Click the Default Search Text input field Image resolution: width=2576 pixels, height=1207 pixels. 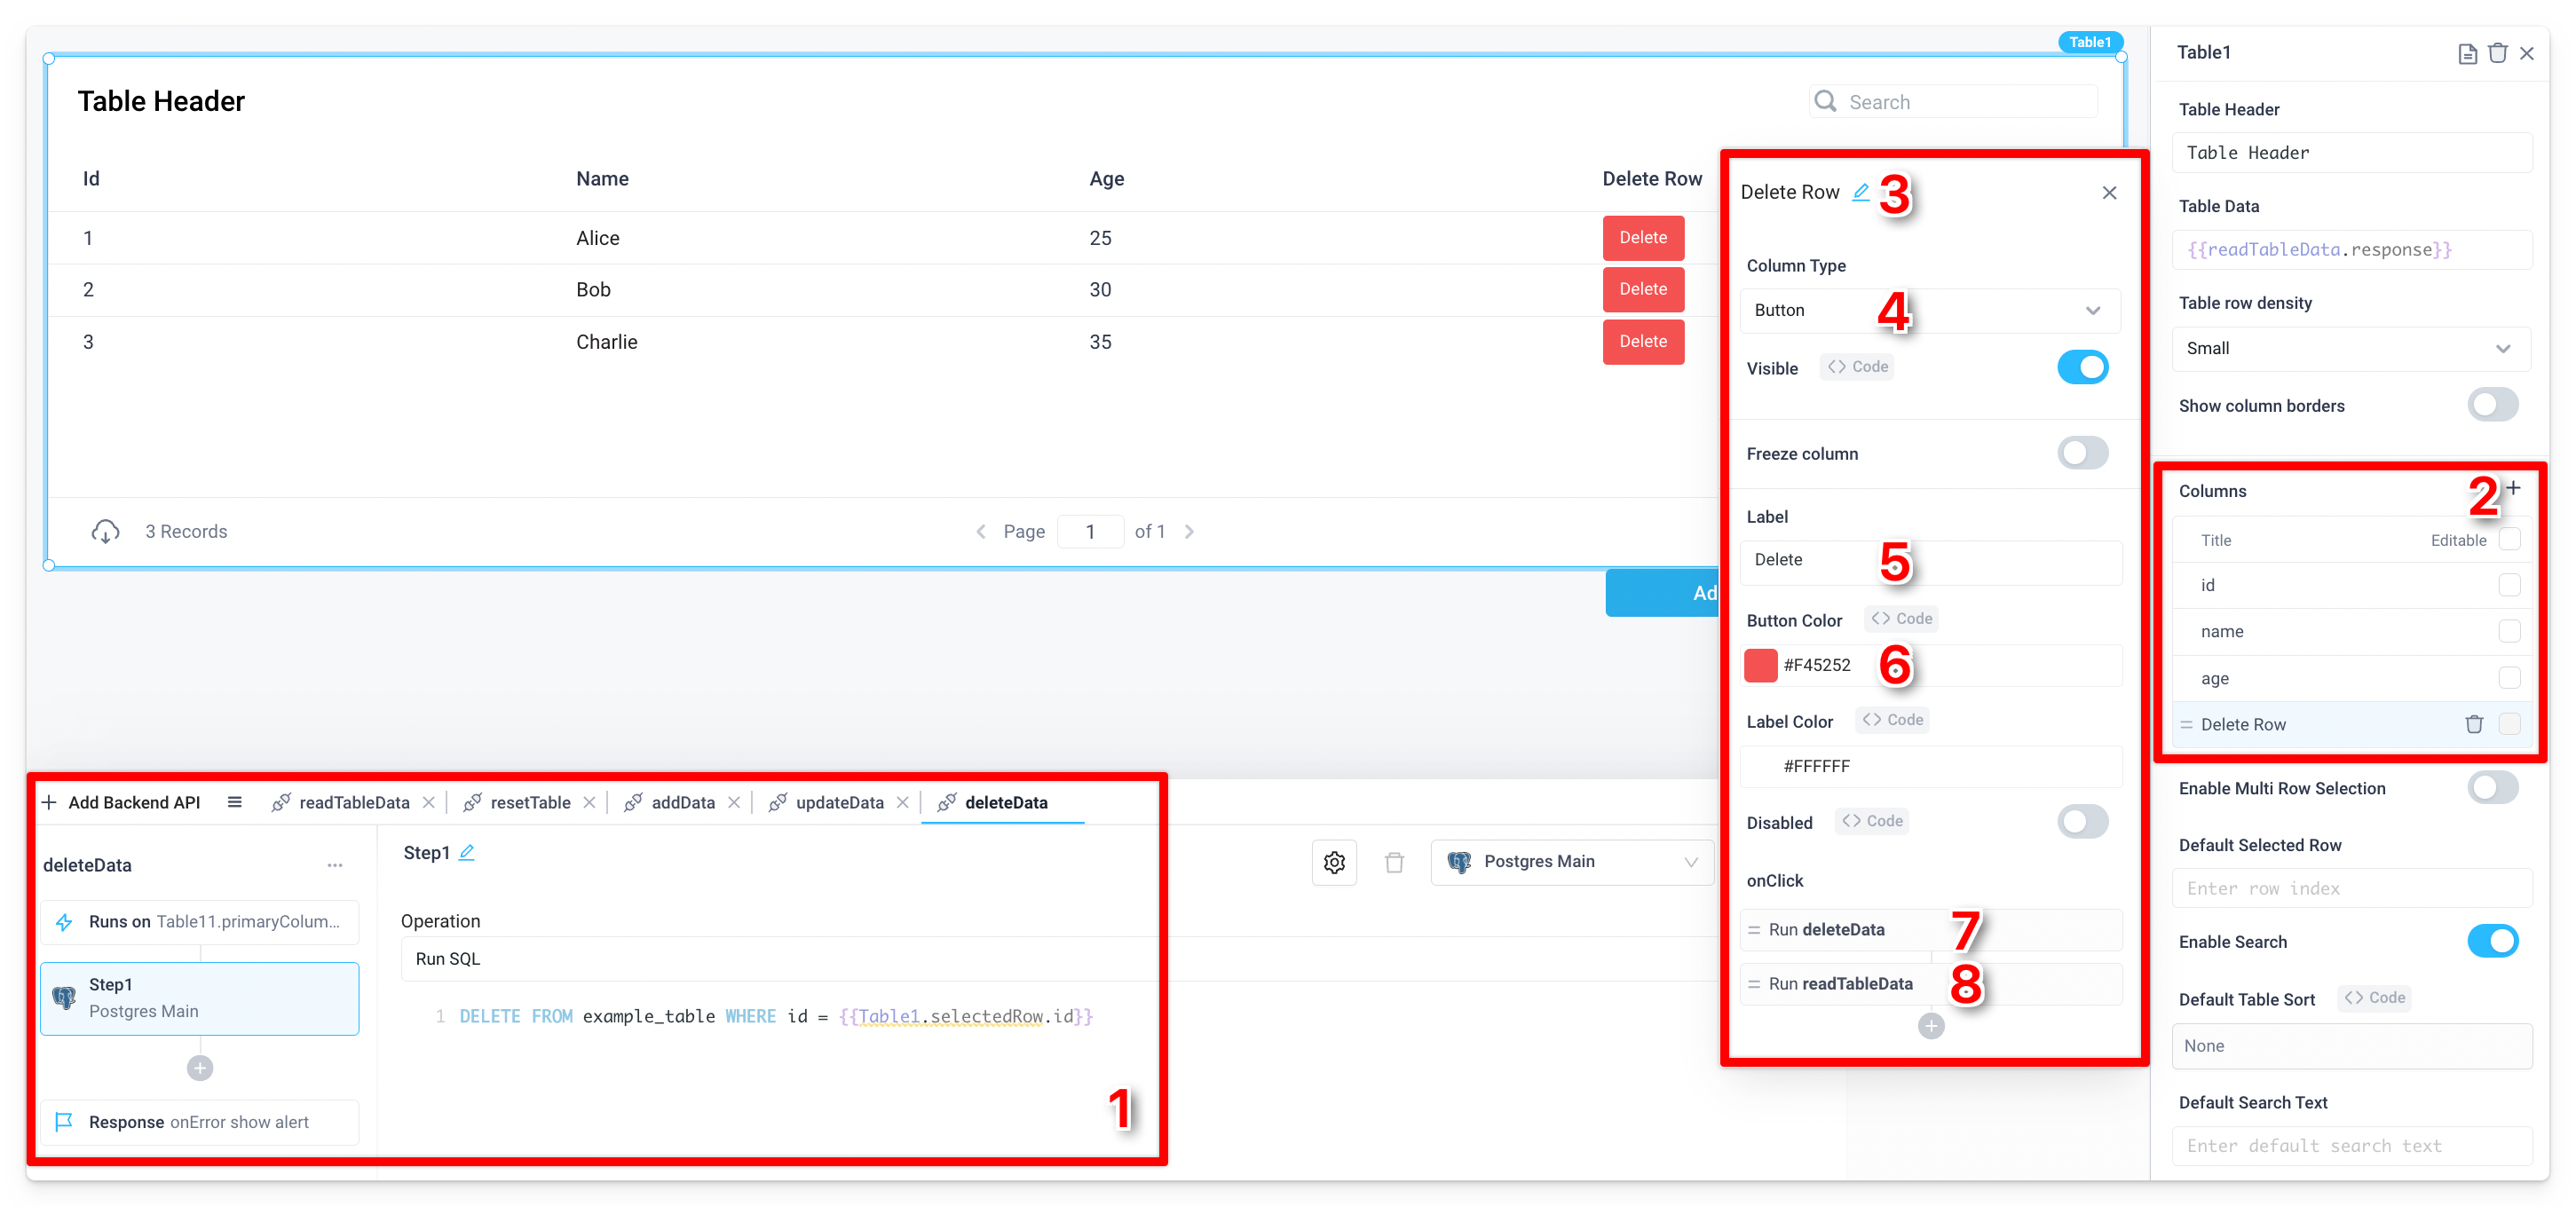[x=2351, y=1146]
